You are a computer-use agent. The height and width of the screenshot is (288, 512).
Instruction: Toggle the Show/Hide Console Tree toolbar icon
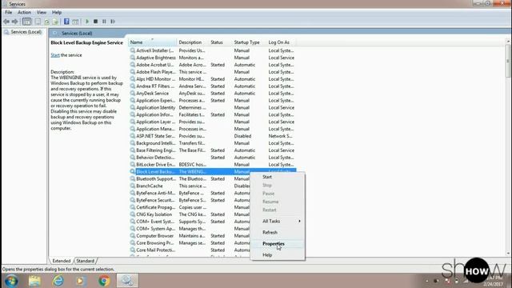pyautogui.click(x=26, y=22)
